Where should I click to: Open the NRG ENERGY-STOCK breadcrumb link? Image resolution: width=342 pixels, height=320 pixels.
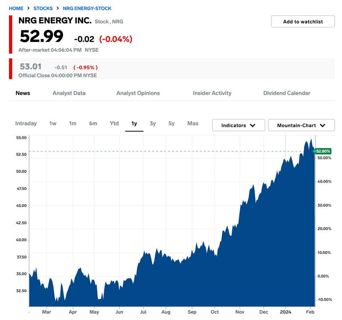87,9
